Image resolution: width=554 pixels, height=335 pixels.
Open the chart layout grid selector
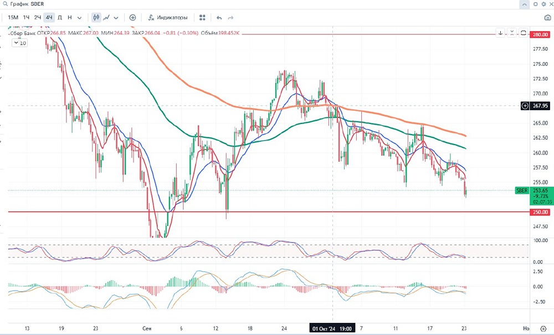click(x=202, y=17)
